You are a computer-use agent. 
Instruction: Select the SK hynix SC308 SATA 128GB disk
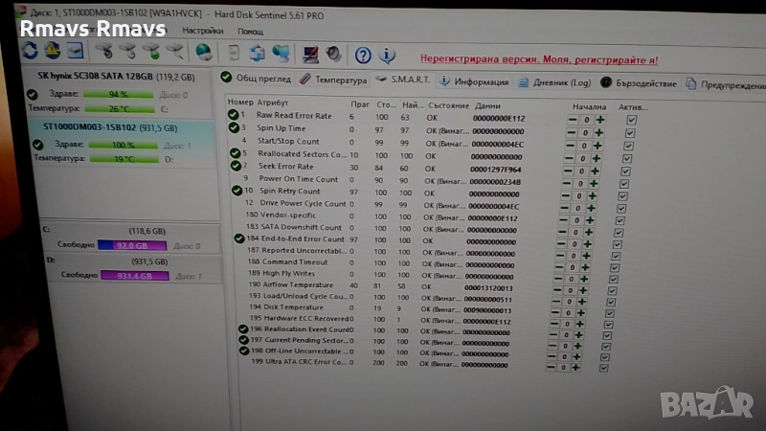pyautogui.click(x=115, y=75)
